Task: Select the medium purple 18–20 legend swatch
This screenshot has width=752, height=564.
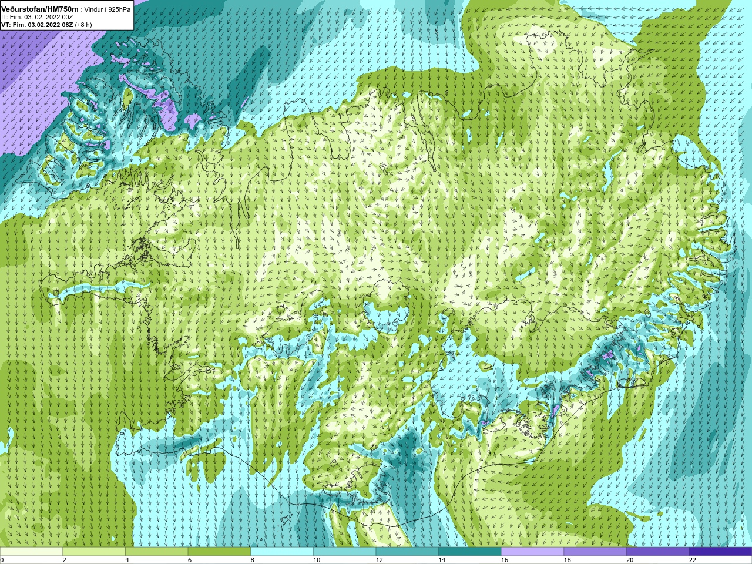Action: point(595,552)
